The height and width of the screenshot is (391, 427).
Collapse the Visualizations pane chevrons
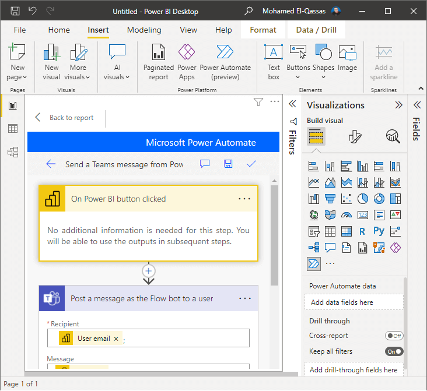[398, 105]
